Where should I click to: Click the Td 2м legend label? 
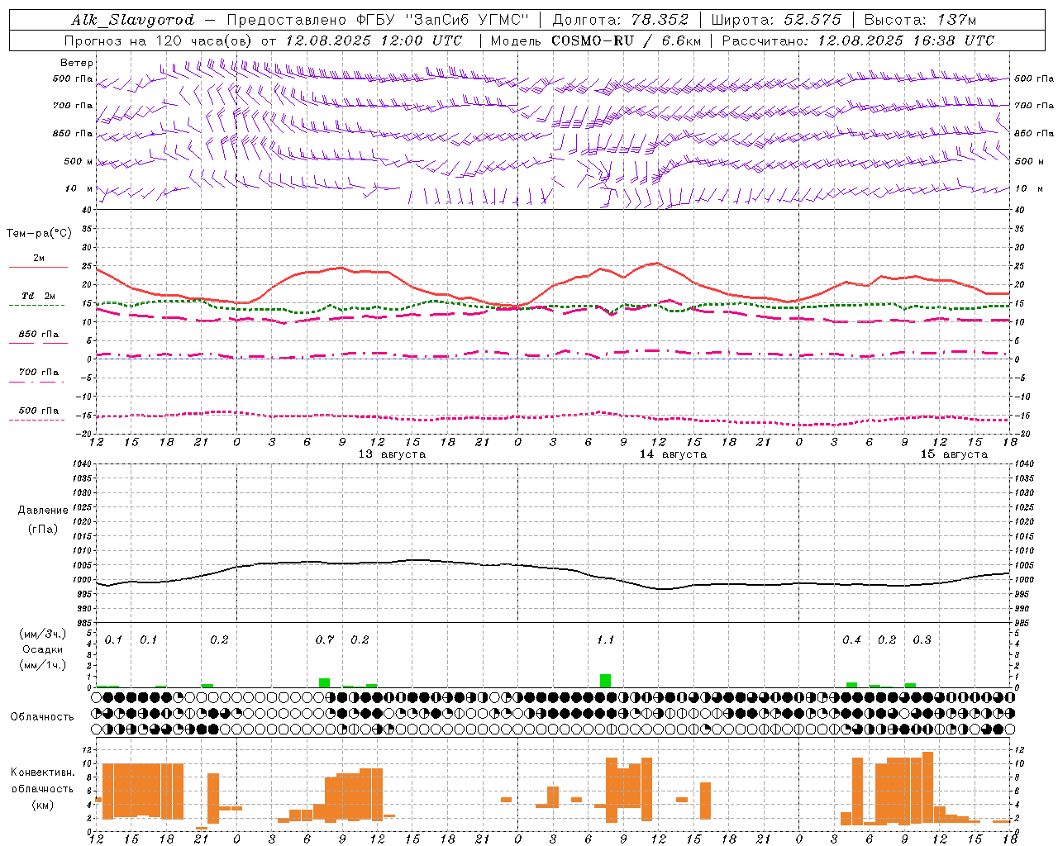point(39,296)
